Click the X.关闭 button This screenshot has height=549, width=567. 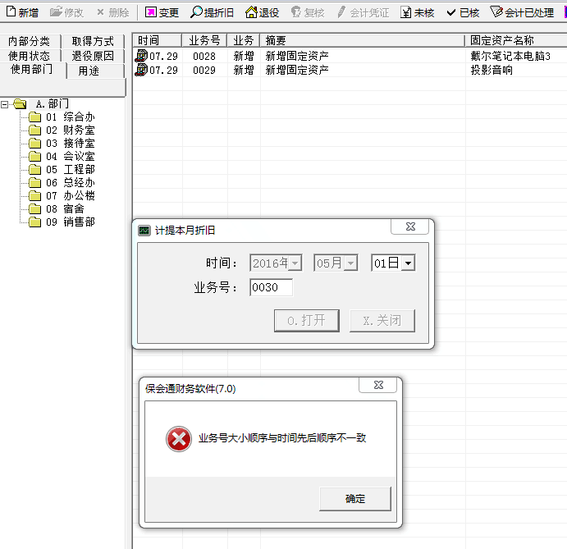(382, 320)
